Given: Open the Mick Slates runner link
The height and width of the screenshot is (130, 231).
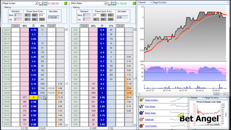Looking at the screenshot, I should (150, 107).
